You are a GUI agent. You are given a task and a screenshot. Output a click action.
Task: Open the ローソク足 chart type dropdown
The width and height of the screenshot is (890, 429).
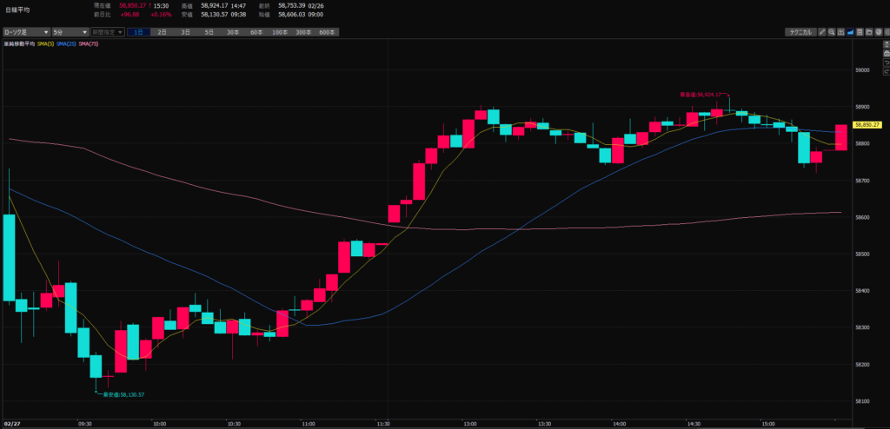coord(23,32)
